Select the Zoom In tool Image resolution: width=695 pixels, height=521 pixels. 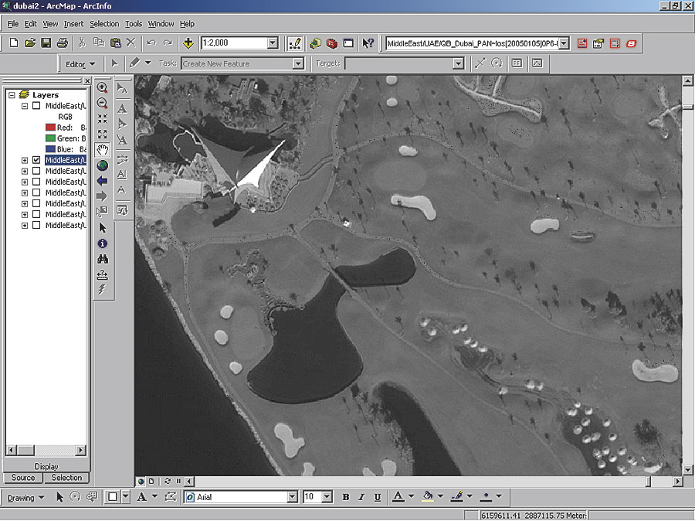tap(102, 88)
